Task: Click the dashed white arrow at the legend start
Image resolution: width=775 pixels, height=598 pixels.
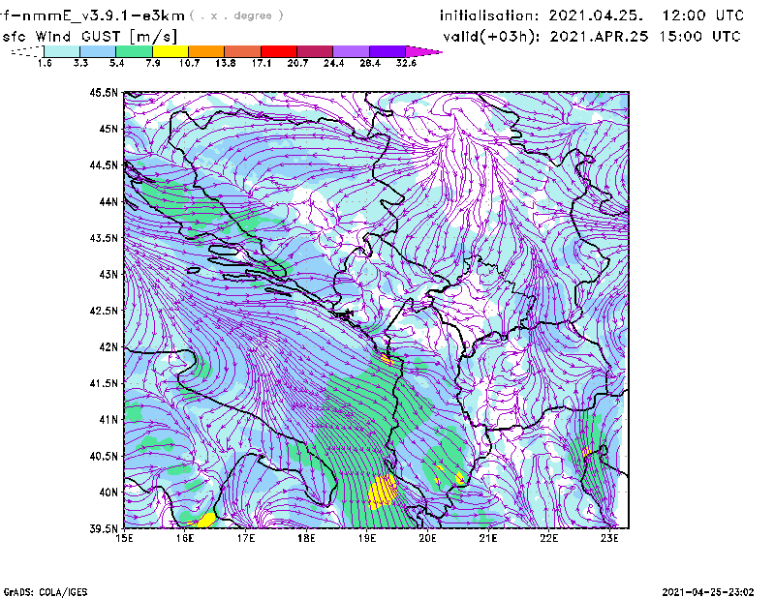Action: tap(27, 51)
